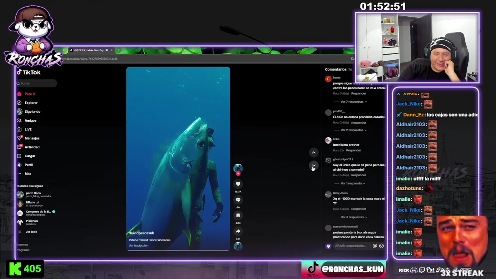The height and width of the screenshot is (279, 496).
Task: Go to next video down arrow
Action: 314,166
